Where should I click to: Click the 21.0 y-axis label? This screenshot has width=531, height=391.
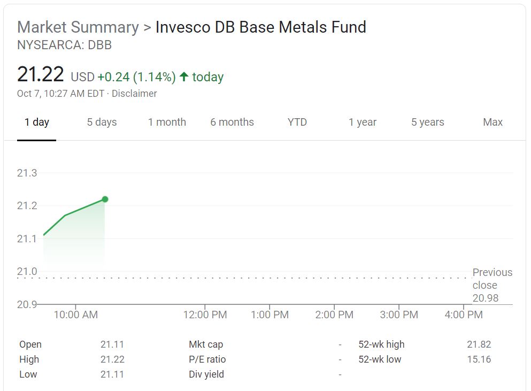pos(27,271)
